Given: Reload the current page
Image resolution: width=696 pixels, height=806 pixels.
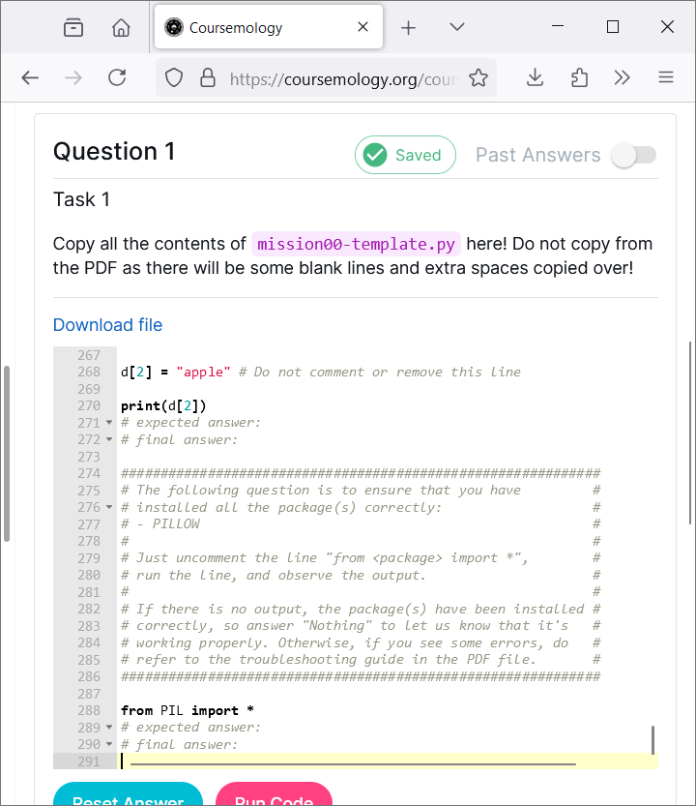Looking at the screenshot, I should (x=117, y=78).
